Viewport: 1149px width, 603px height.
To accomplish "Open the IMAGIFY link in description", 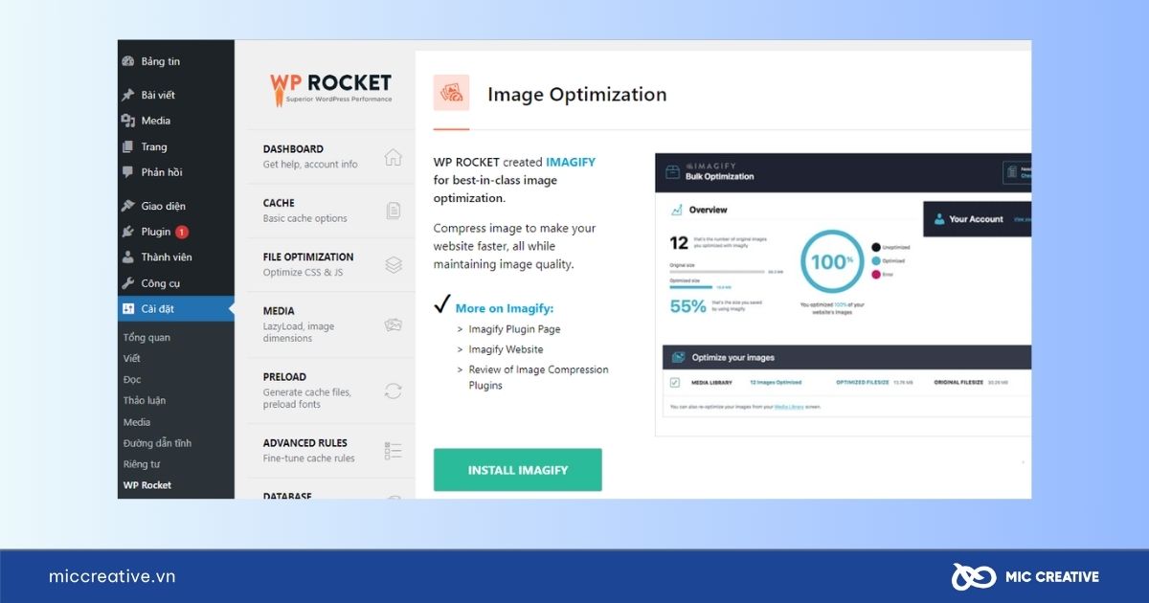I will click(x=571, y=163).
